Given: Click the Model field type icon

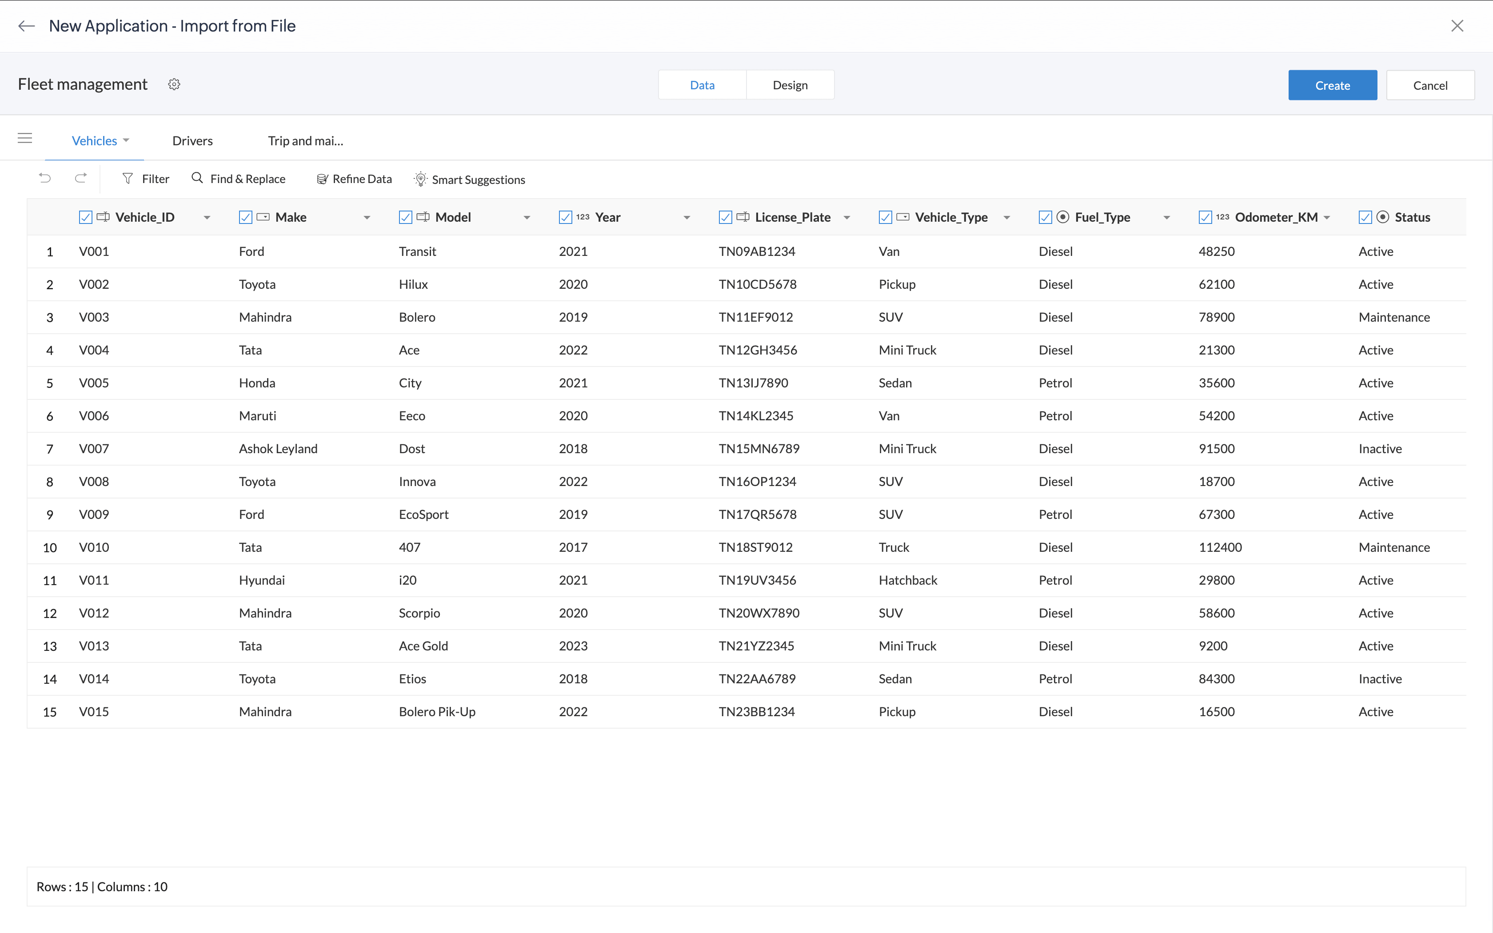Looking at the screenshot, I should tap(423, 217).
